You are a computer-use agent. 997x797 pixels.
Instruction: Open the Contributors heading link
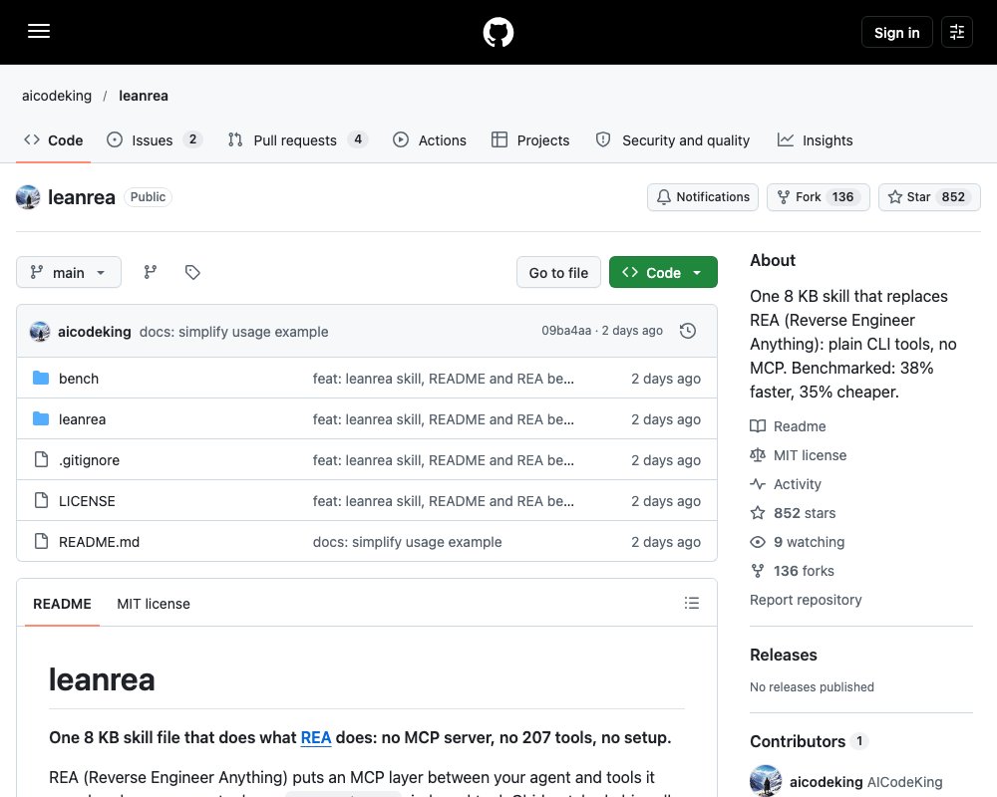(809, 741)
